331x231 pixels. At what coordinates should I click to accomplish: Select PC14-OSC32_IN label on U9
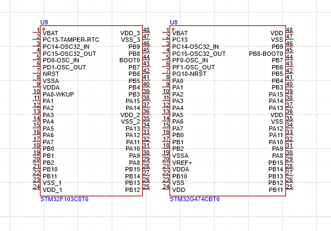coord(66,47)
